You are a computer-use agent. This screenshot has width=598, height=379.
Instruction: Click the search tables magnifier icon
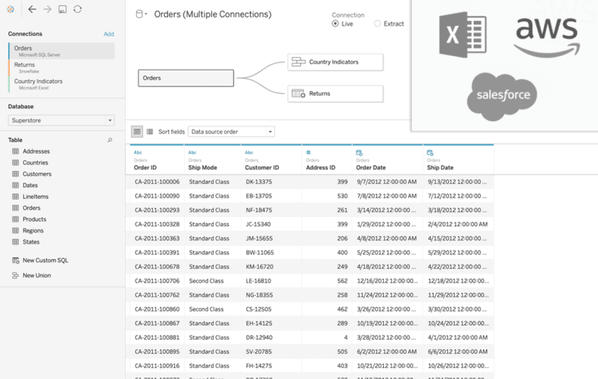click(x=110, y=140)
